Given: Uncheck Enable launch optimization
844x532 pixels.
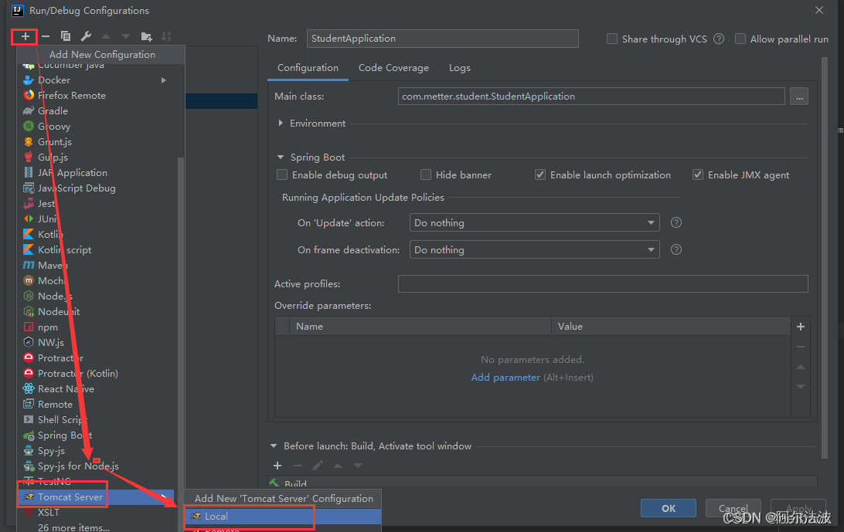Looking at the screenshot, I should 540,175.
